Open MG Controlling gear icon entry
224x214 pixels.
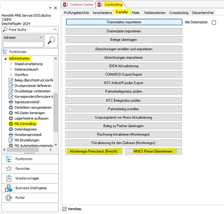point(11,124)
